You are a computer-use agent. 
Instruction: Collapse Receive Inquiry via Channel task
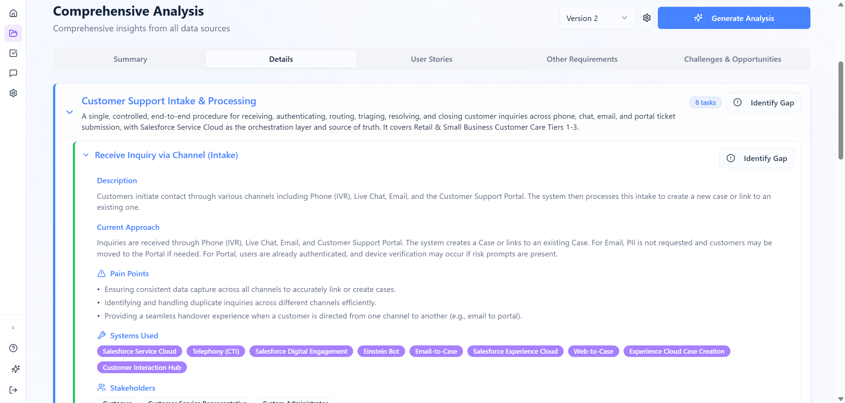[86, 155]
